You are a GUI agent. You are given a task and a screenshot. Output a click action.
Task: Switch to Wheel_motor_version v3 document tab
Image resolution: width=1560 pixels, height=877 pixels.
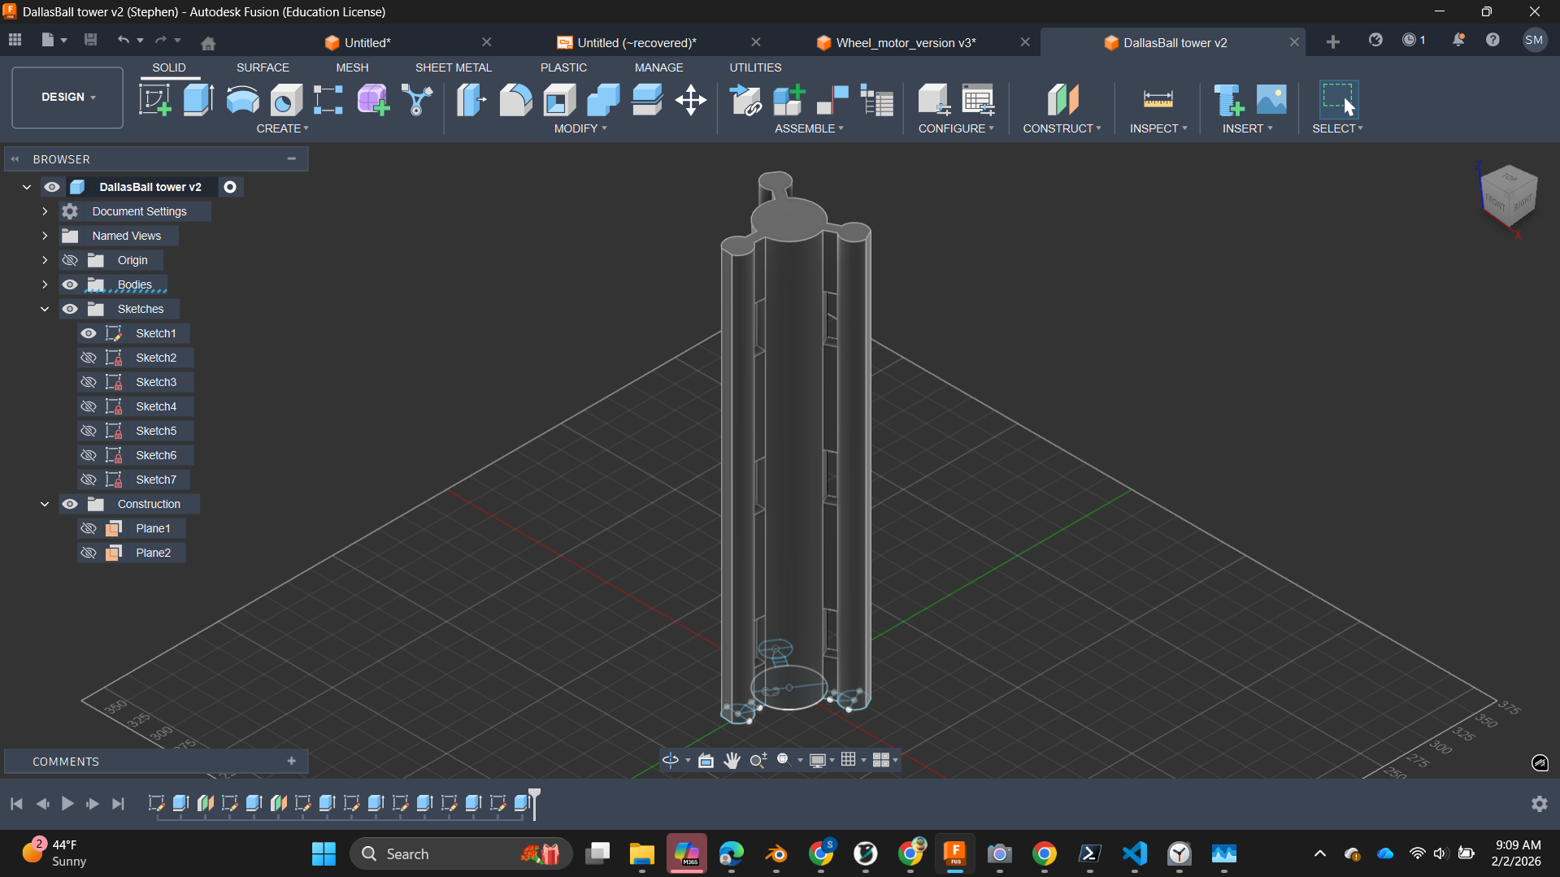point(906,42)
